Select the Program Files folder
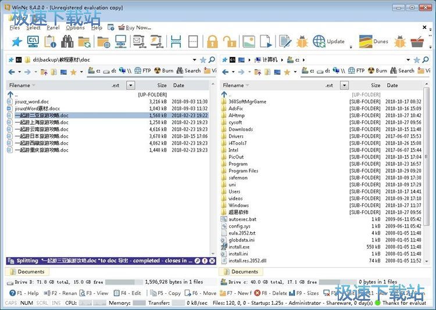This screenshot has height=310, width=436. pos(321,171)
